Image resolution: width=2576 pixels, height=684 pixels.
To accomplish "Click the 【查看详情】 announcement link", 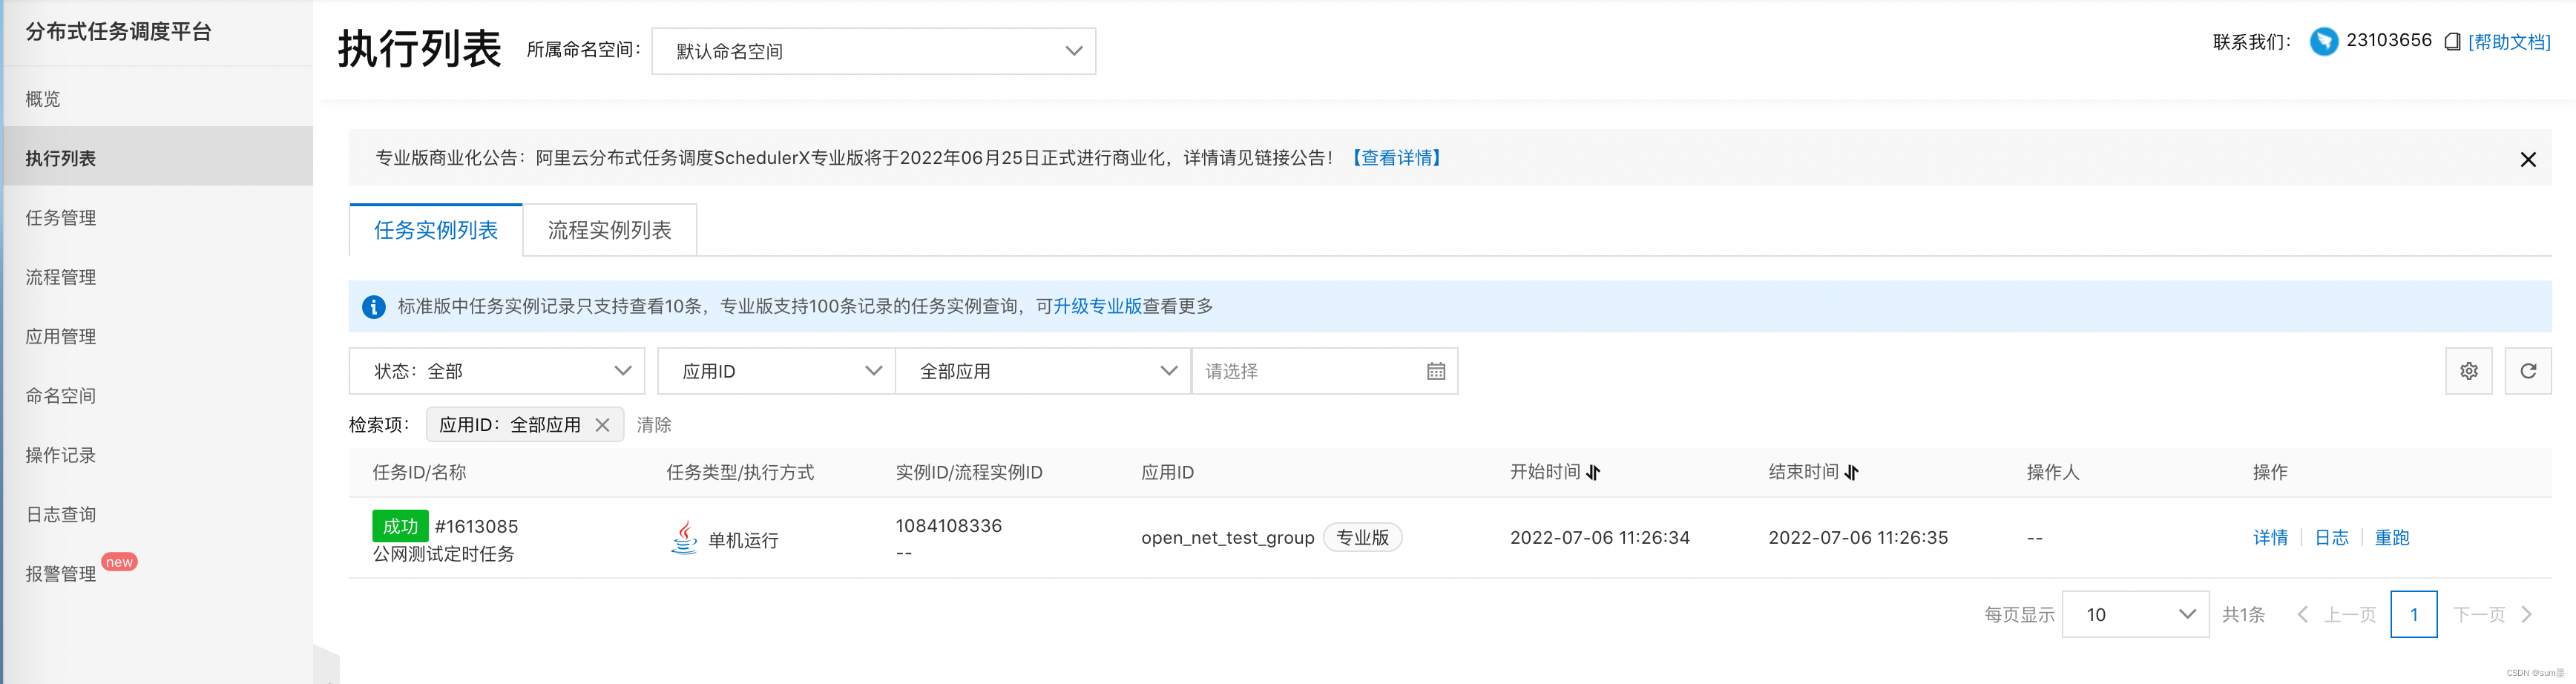I will click(x=1396, y=158).
